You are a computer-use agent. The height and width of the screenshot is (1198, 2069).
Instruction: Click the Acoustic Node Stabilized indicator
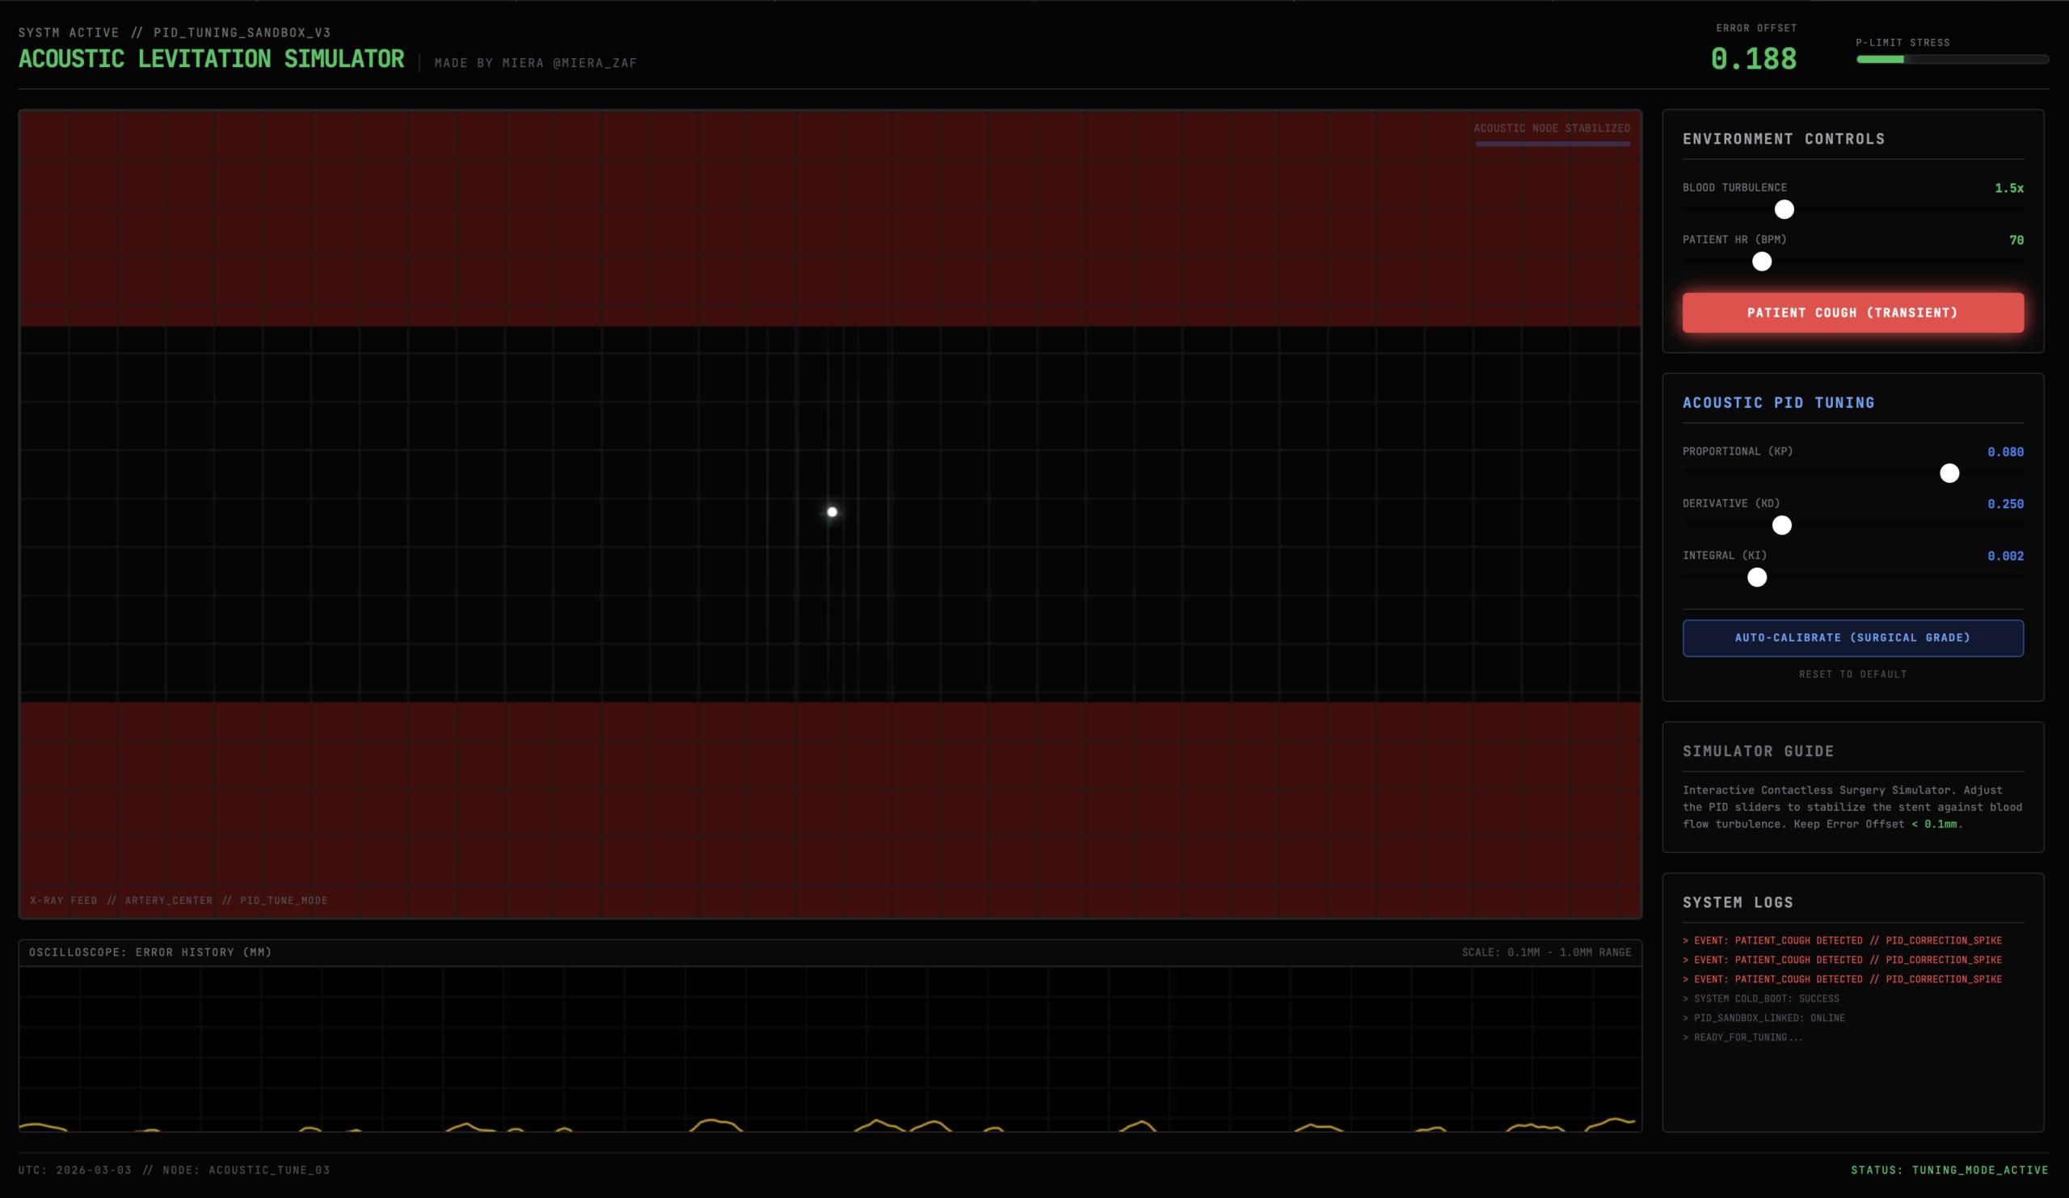[x=1551, y=128]
